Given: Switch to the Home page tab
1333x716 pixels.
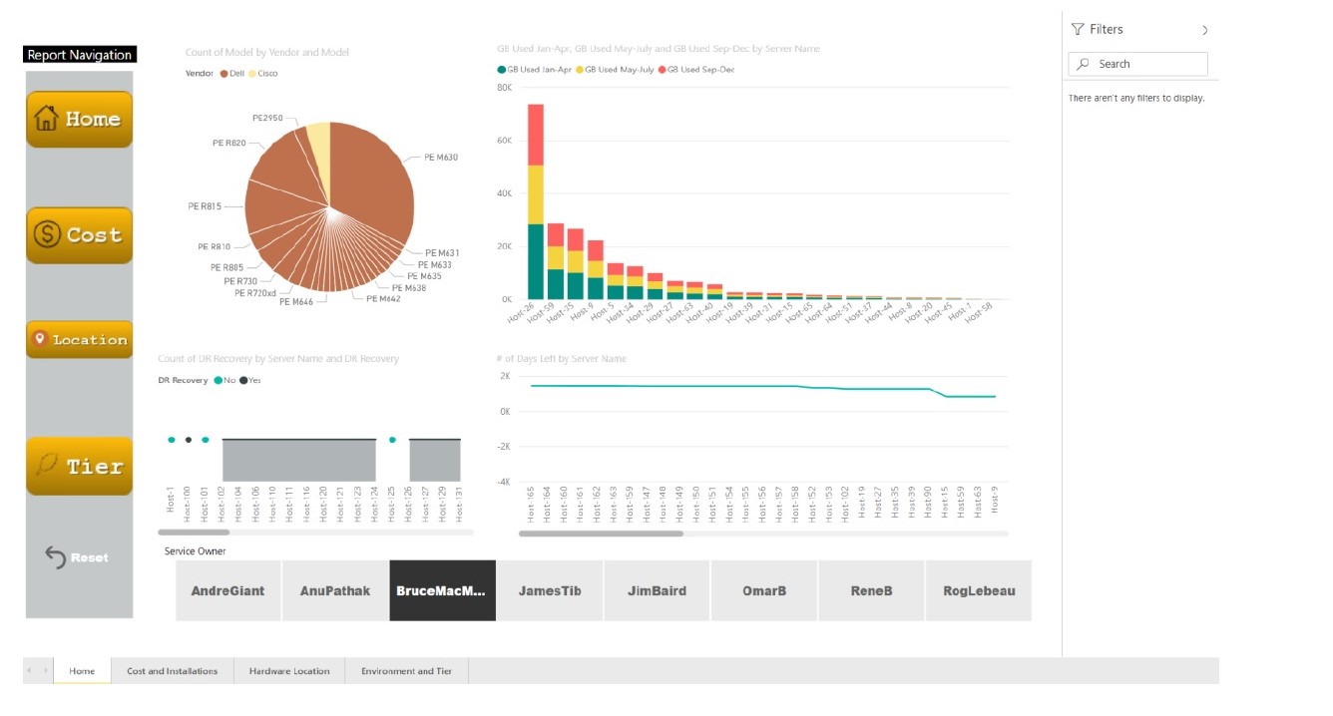Looking at the screenshot, I should click(82, 671).
